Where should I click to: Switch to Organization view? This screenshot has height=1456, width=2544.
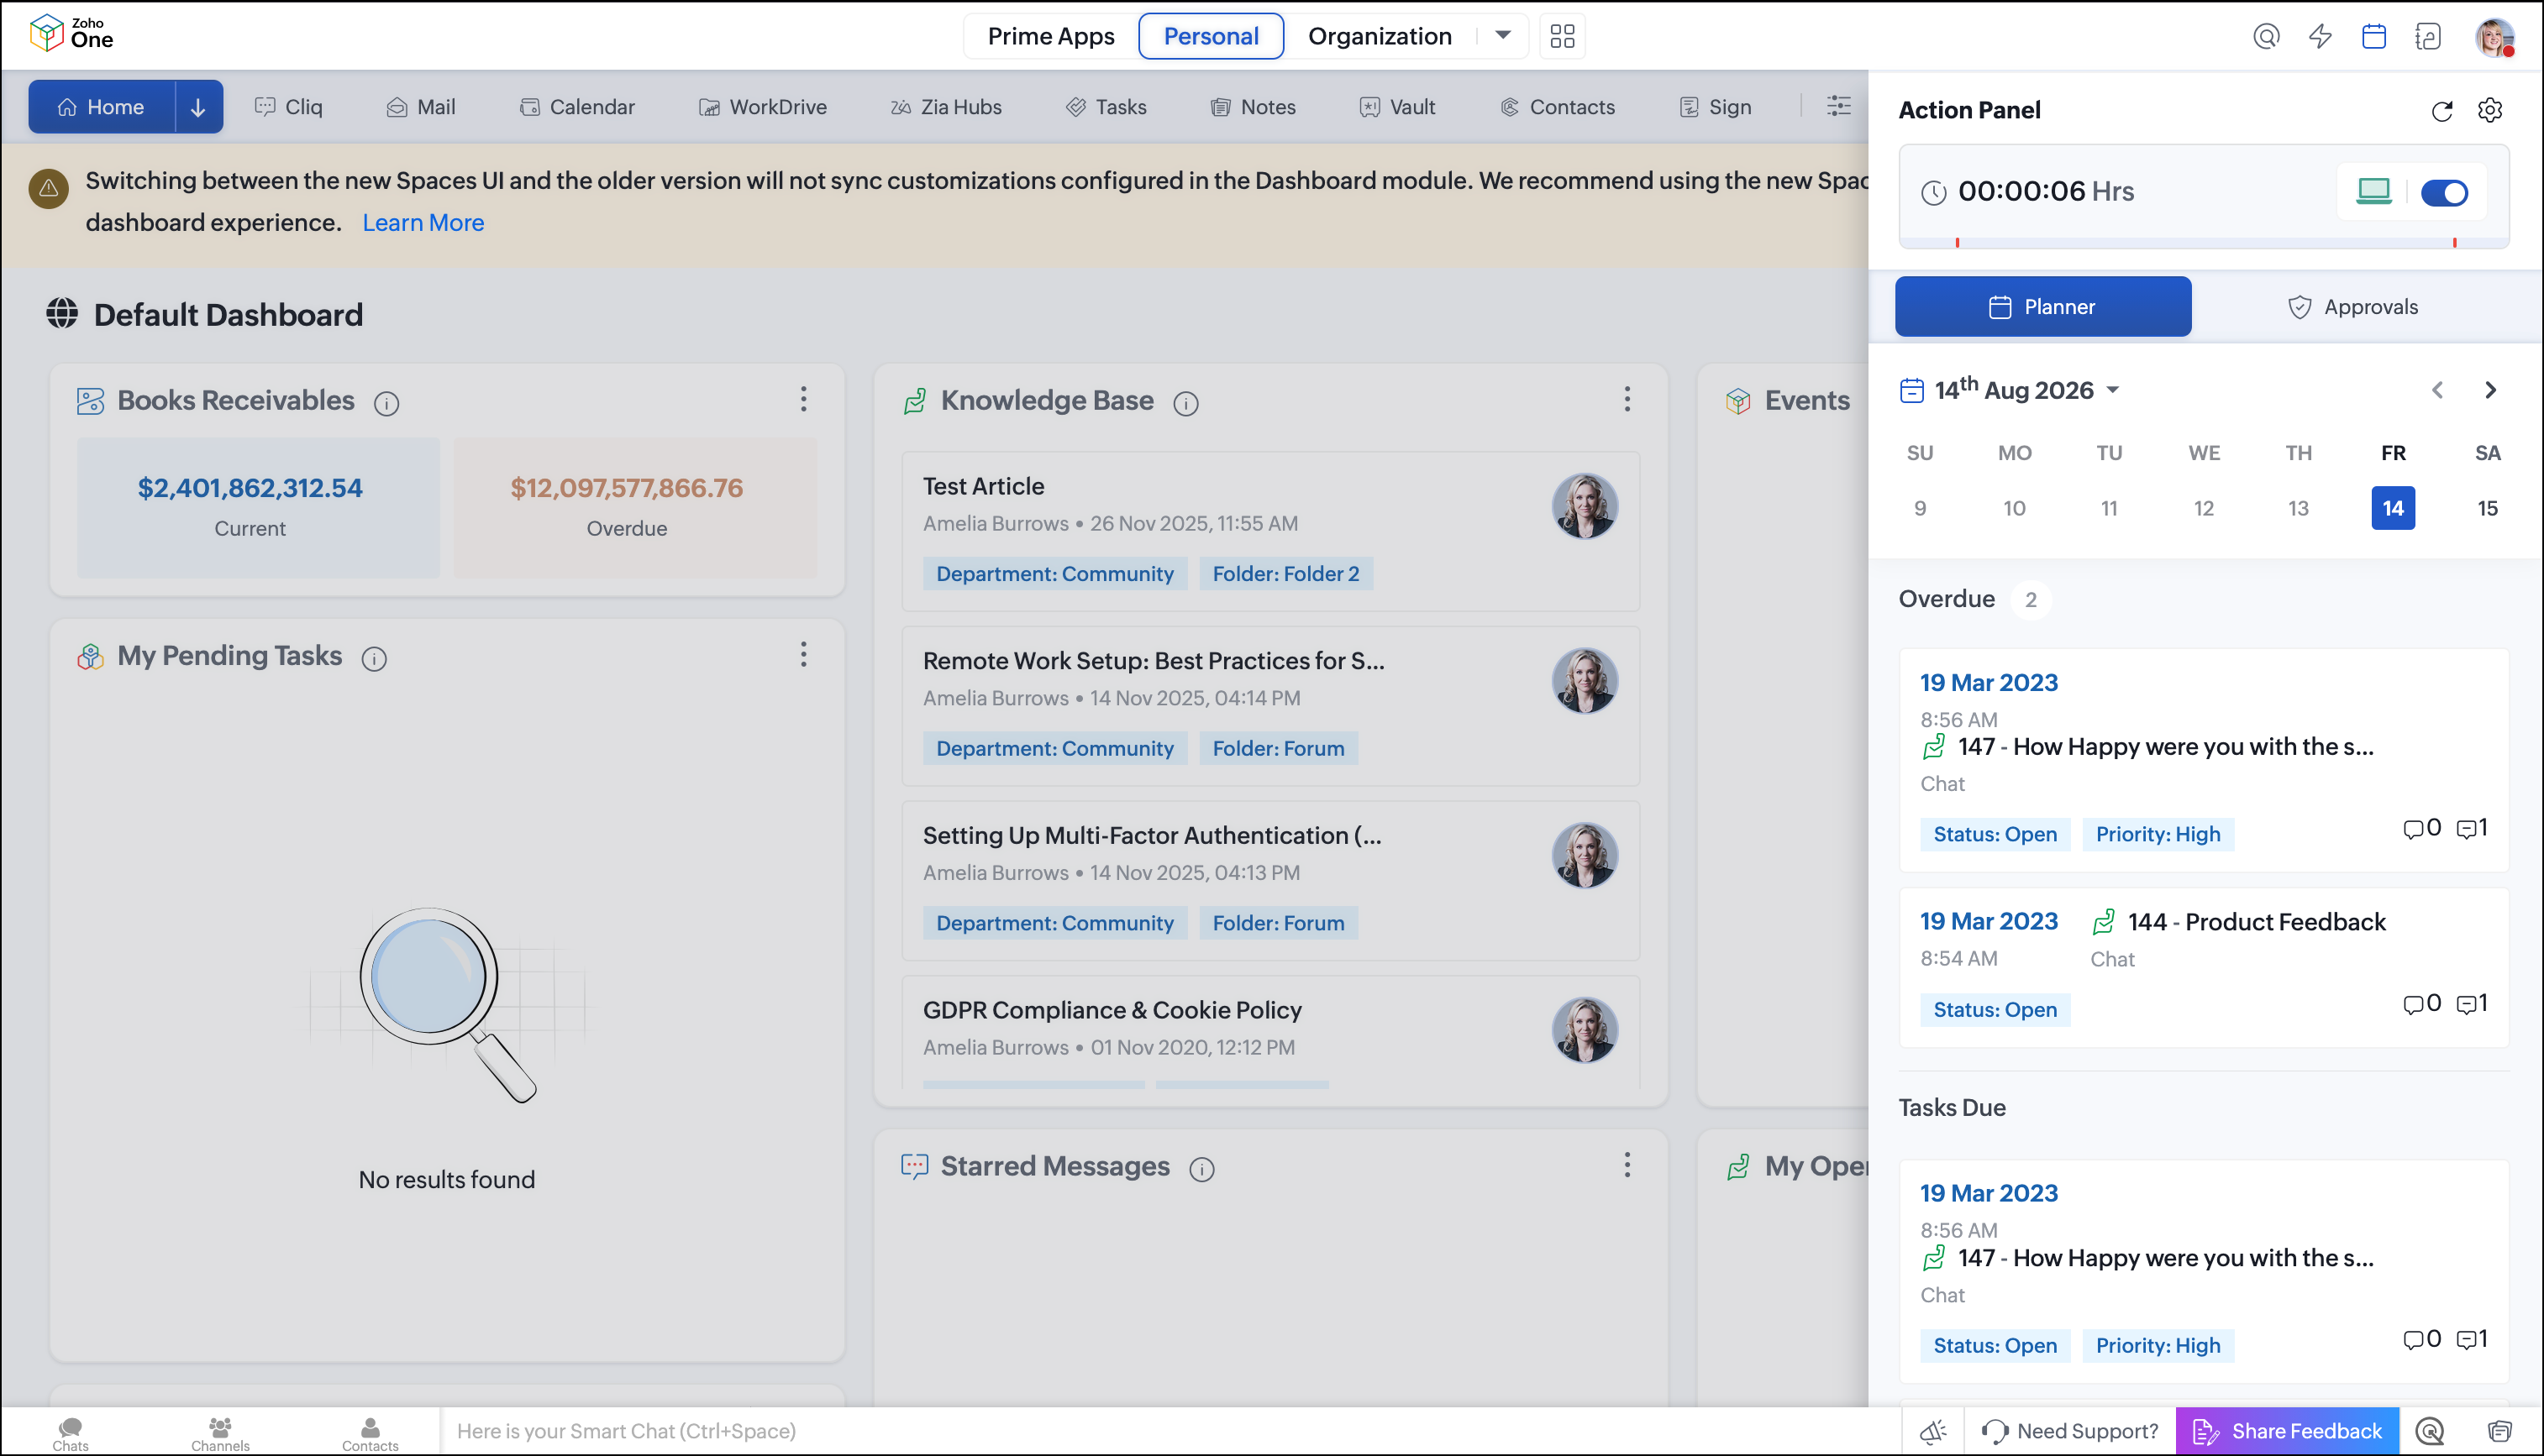[1380, 36]
